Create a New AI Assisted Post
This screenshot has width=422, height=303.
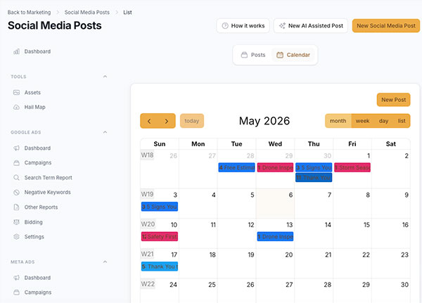pyautogui.click(x=311, y=26)
